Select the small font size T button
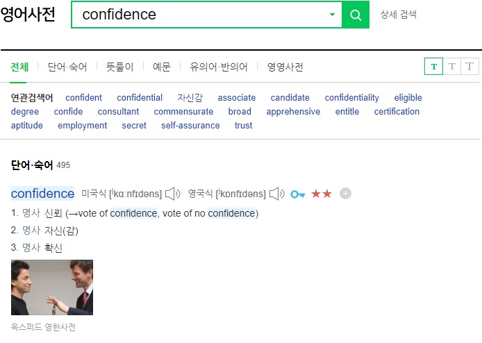 [x=434, y=67]
